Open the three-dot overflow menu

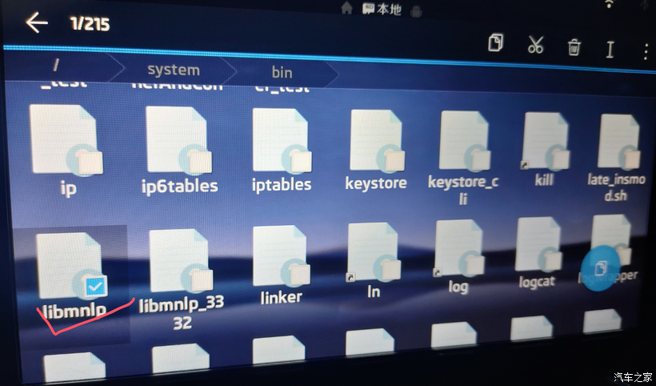[646, 51]
